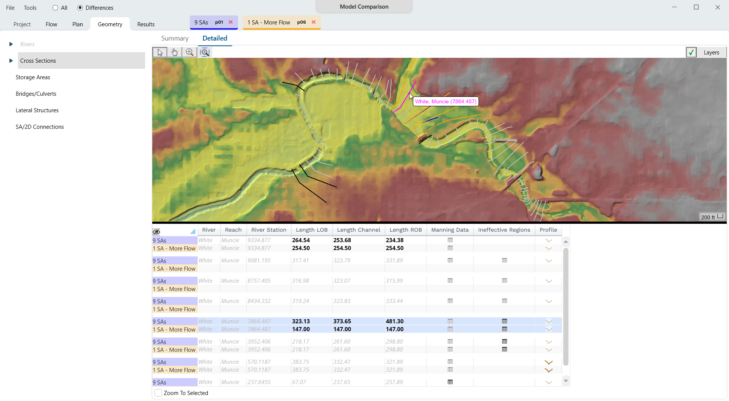Expand the Cross Sections tree arrow

11,61
